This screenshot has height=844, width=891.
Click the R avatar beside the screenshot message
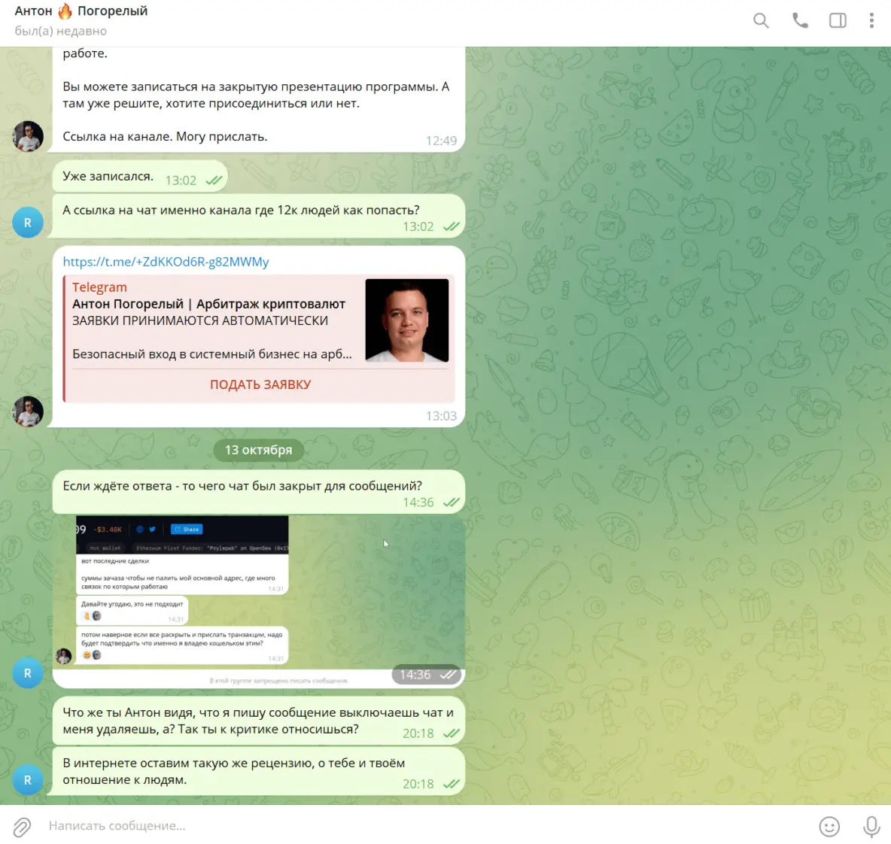(x=28, y=673)
